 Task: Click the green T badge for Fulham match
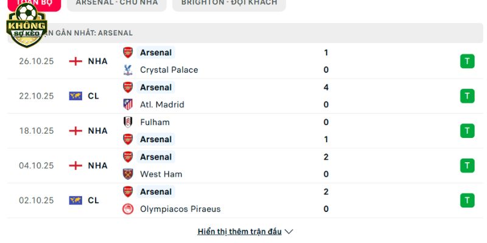[467, 131]
